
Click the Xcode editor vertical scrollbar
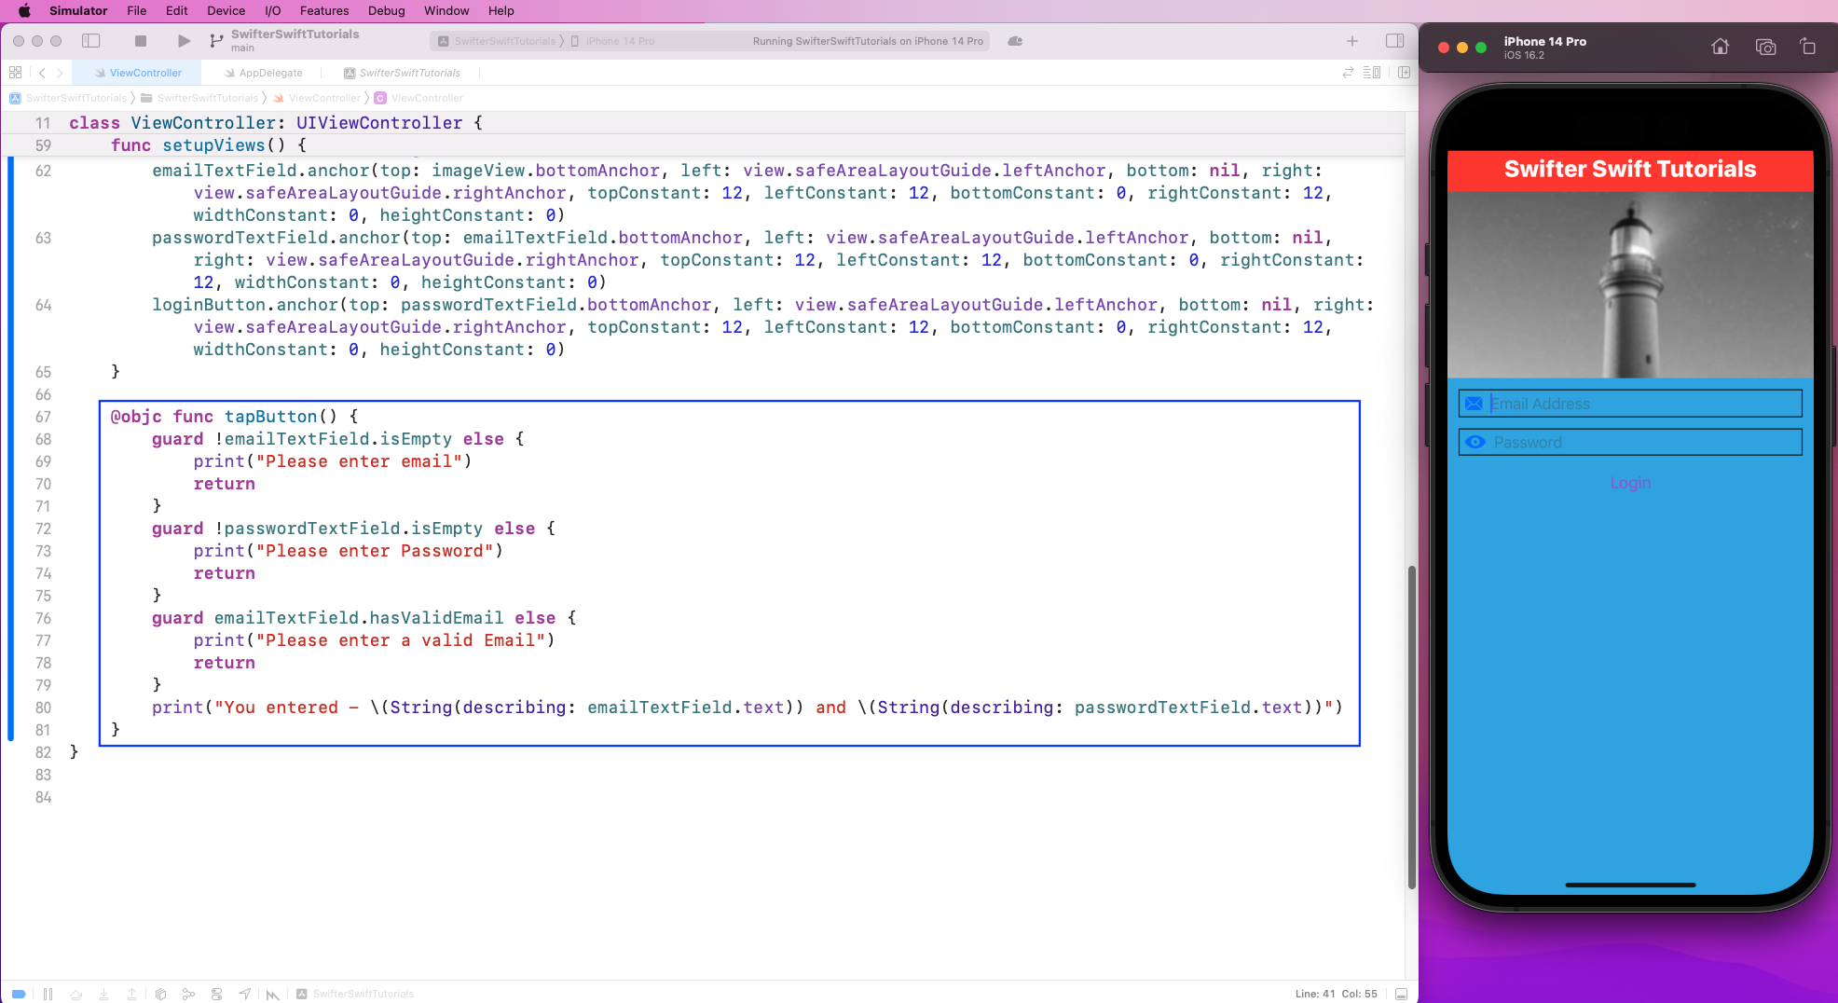pyautogui.click(x=1411, y=727)
